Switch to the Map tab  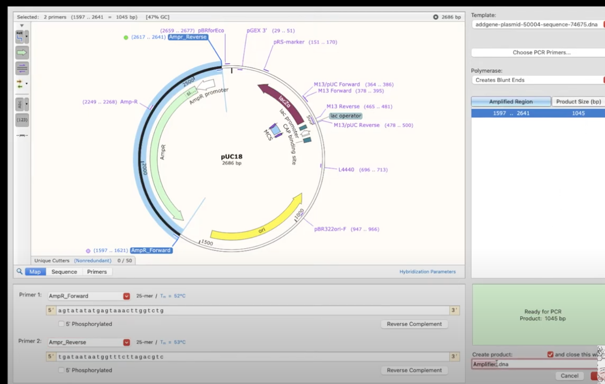35,272
